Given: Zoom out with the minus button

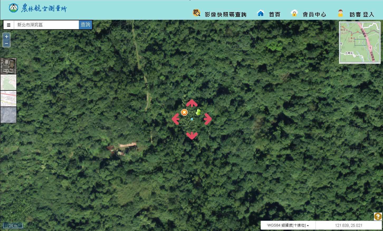Looking at the screenshot, I should 7,44.
